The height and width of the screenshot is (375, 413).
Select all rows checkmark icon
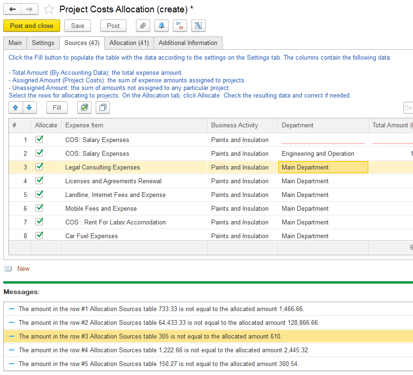pos(84,107)
